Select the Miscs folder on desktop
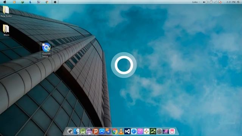This screenshot has width=242, height=136. (x=6, y=30)
